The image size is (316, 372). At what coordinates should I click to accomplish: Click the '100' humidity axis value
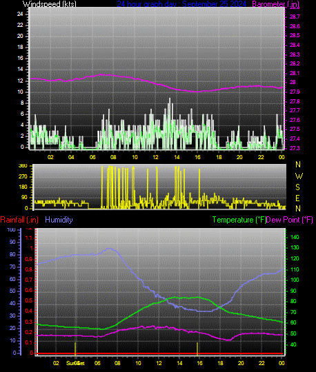[x=12, y=229]
